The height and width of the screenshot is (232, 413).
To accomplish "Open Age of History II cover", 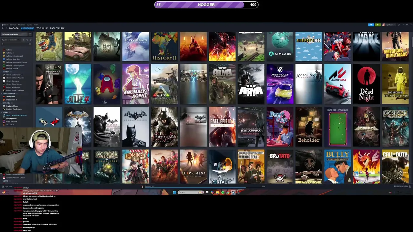I will pos(165,46).
